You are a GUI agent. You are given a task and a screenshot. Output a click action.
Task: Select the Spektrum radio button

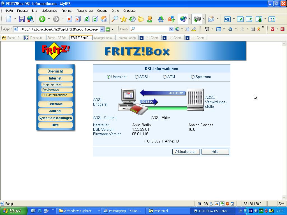193,77
